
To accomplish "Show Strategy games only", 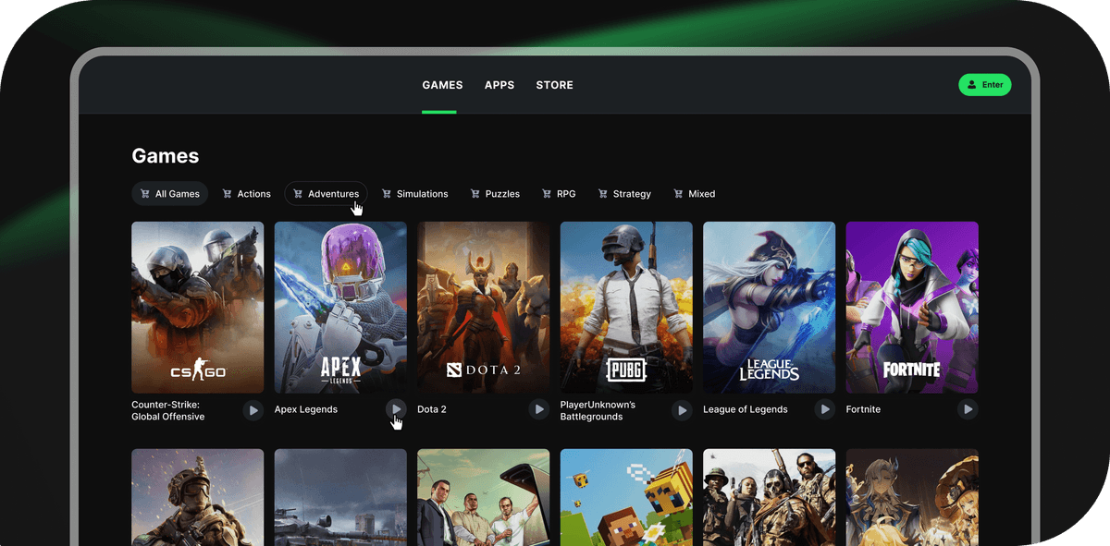I will pos(625,194).
